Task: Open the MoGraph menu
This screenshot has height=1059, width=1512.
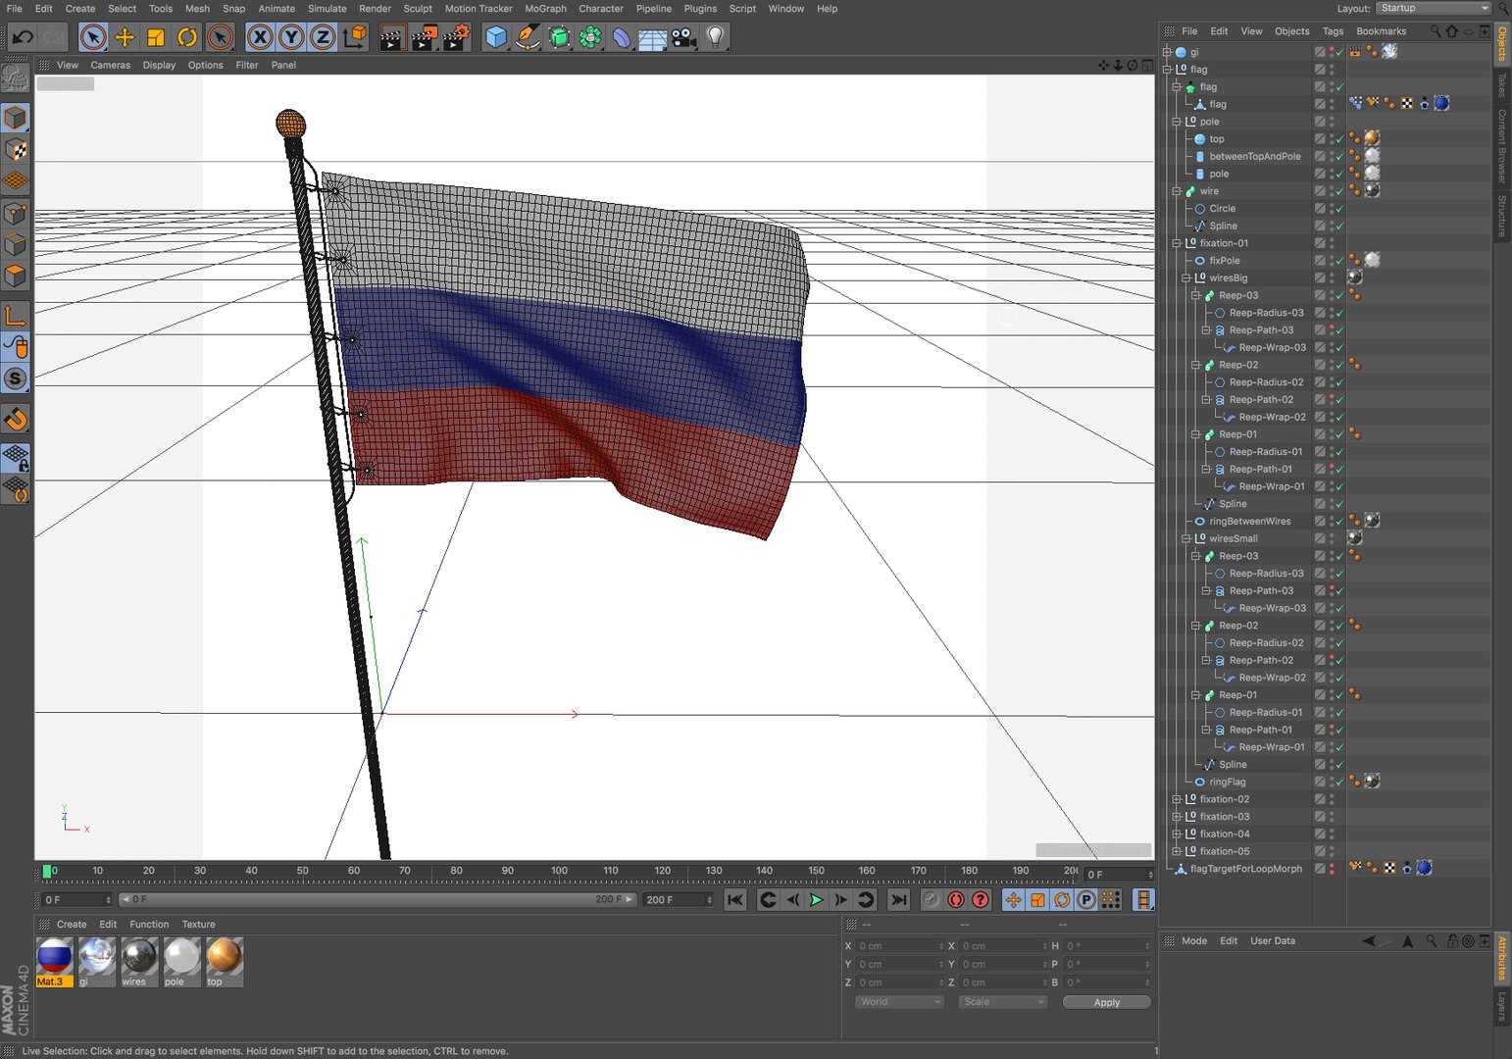Action: [x=545, y=9]
